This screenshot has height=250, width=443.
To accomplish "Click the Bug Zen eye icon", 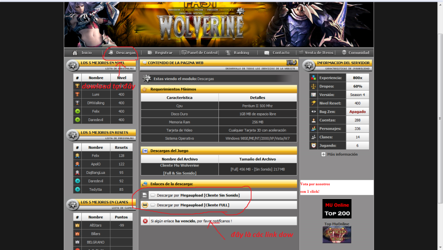I will point(314,112).
